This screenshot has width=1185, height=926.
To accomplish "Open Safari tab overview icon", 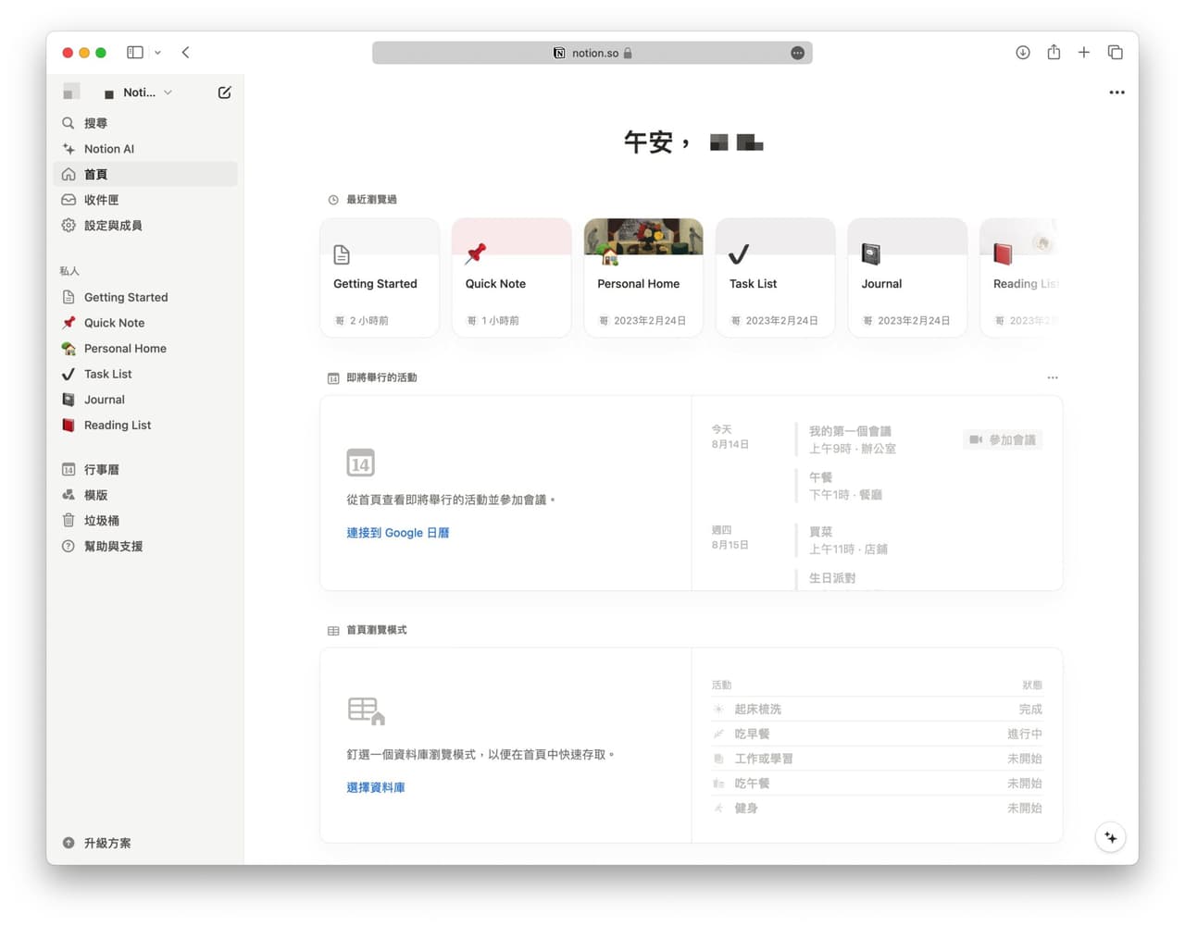I will tap(1115, 53).
